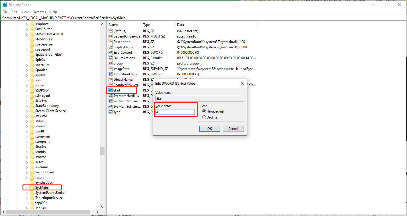Confirm the DWORD edit with OK
Screen dimensions: 407x216
click(x=210, y=129)
